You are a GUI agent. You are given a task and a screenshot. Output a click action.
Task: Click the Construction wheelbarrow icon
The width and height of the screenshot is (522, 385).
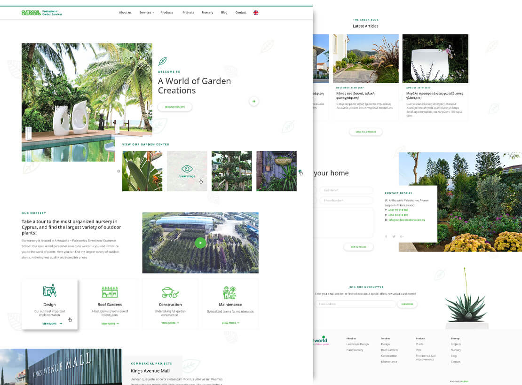pyautogui.click(x=170, y=292)
